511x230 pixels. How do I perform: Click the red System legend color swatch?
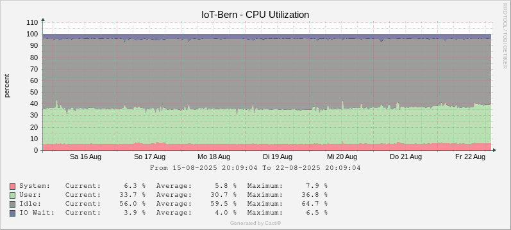[13, 187]
